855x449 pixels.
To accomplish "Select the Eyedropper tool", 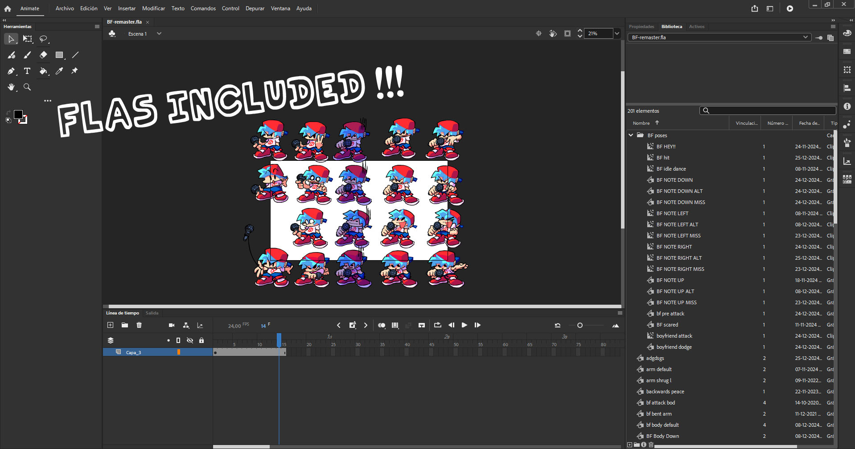I will click(59, 71).
